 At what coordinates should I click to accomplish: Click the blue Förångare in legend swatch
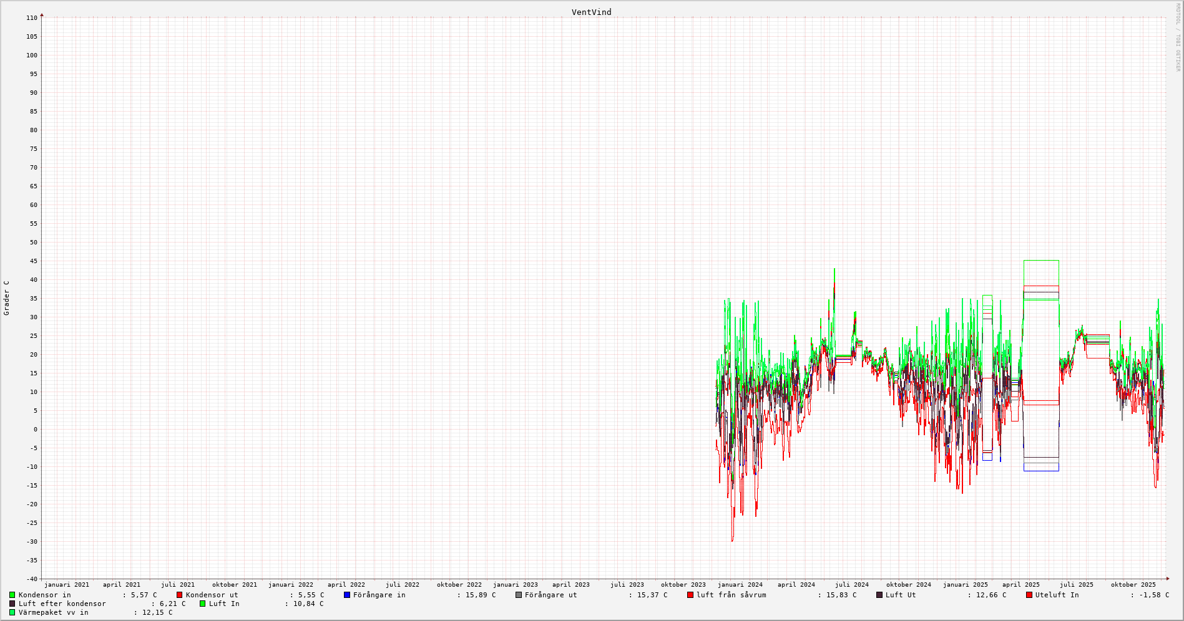coord(347,595)
